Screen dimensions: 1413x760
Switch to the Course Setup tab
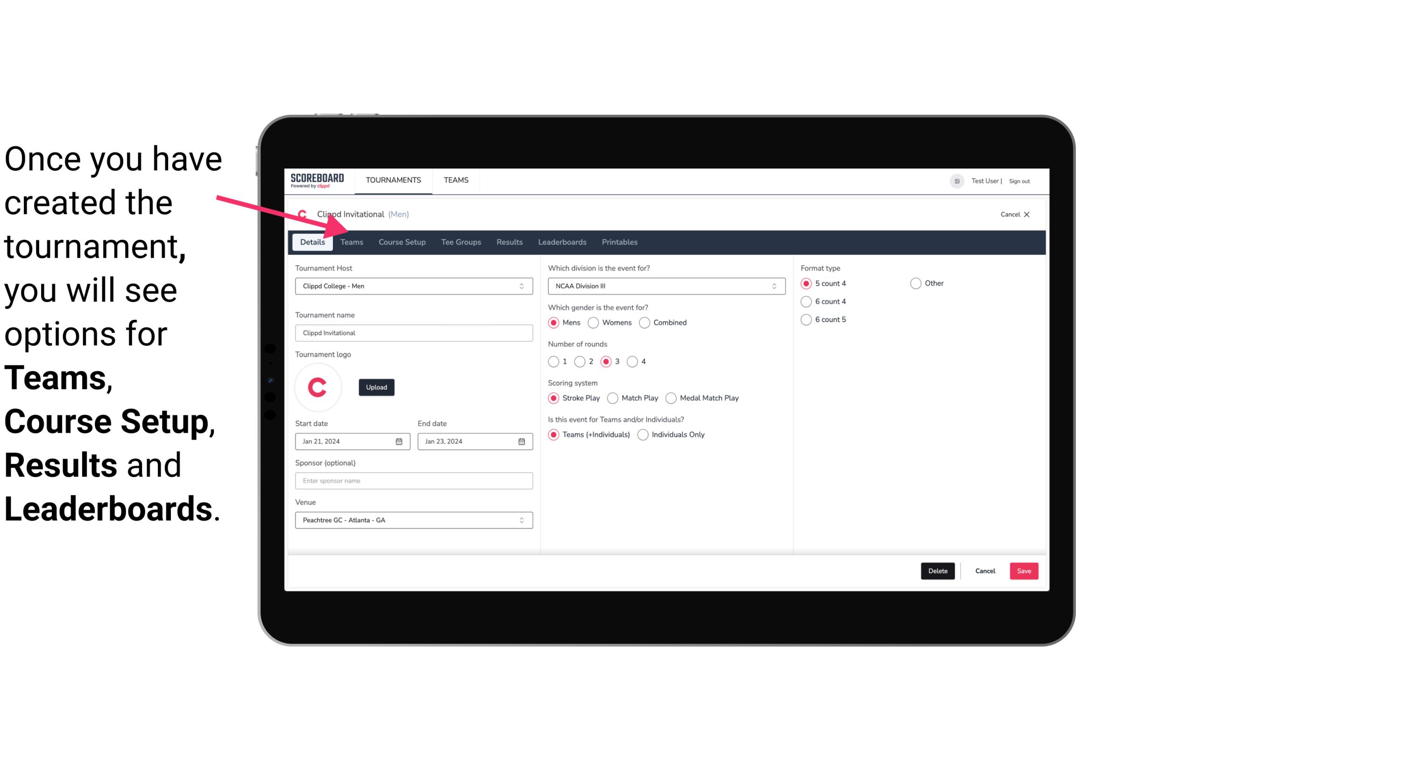pyautogui.click(x=402, y=241)
